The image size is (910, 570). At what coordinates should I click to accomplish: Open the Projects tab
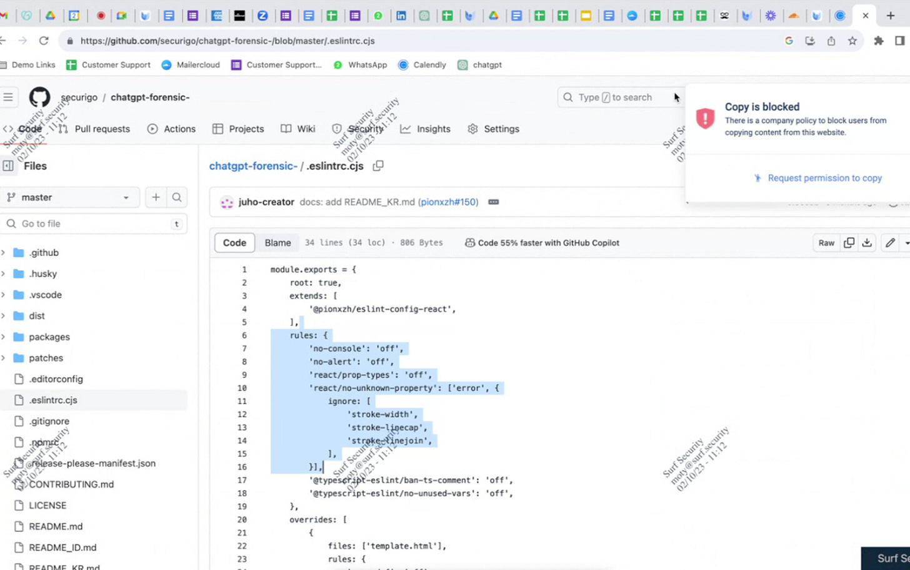[x=238, y=129]
